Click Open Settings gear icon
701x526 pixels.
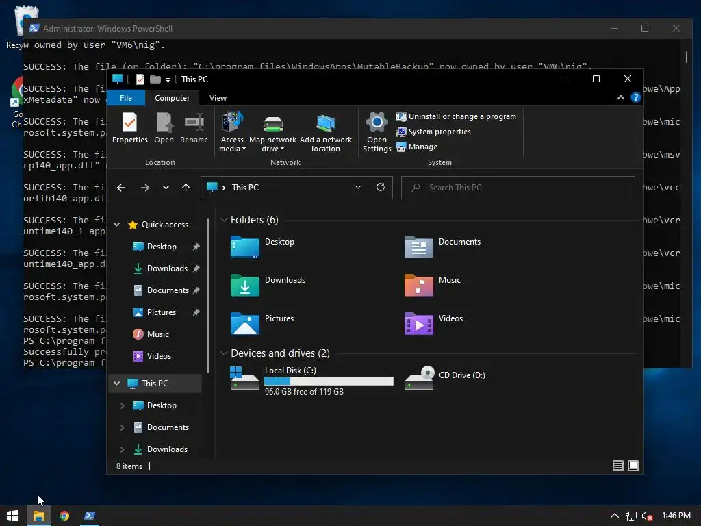[377, 131]
